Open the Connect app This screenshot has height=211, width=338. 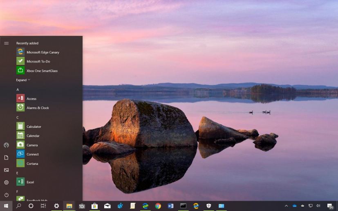pos(28,154)
